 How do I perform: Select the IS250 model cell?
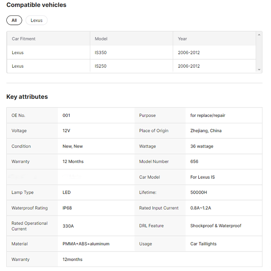point(101,66)
